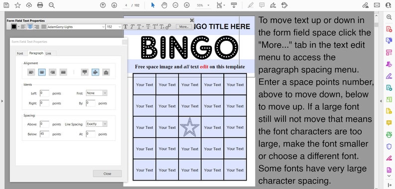The height and width of the screenshot is (189, 395).
Task: Print the document using the printer icon
Action: pos(40,5)
